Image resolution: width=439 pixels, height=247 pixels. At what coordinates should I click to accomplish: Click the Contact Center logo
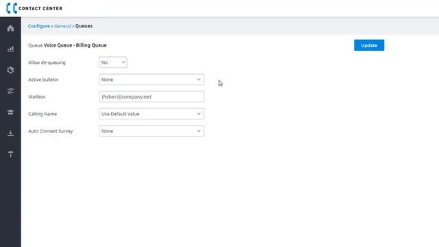click(x=34, y=8)
